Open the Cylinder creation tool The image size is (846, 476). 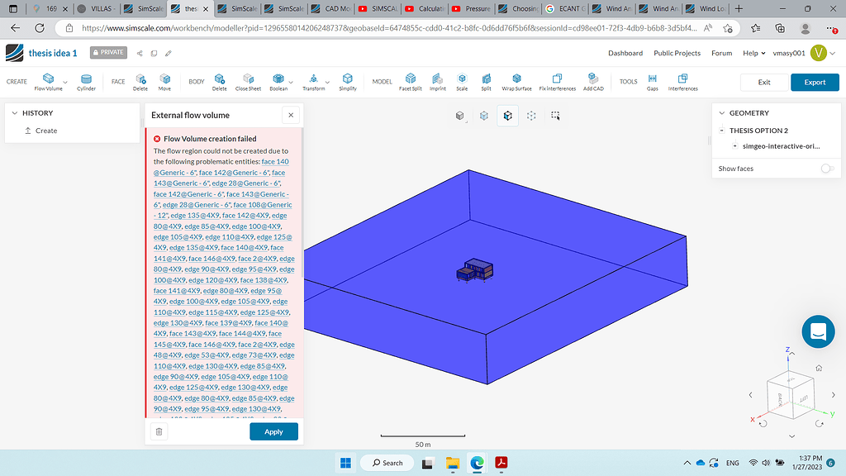pos(86,81)
